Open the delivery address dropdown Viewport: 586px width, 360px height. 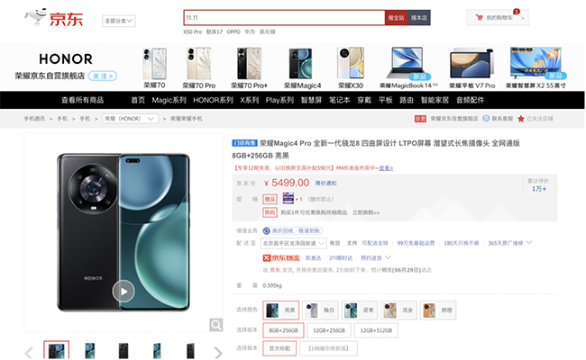pos(294,243)
